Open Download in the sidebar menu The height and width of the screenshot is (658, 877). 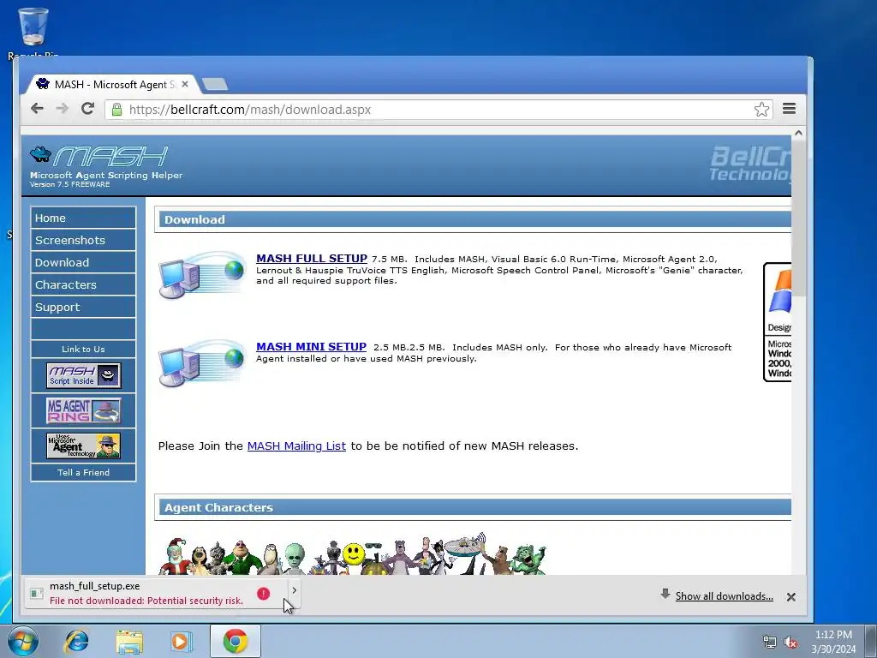83,262
